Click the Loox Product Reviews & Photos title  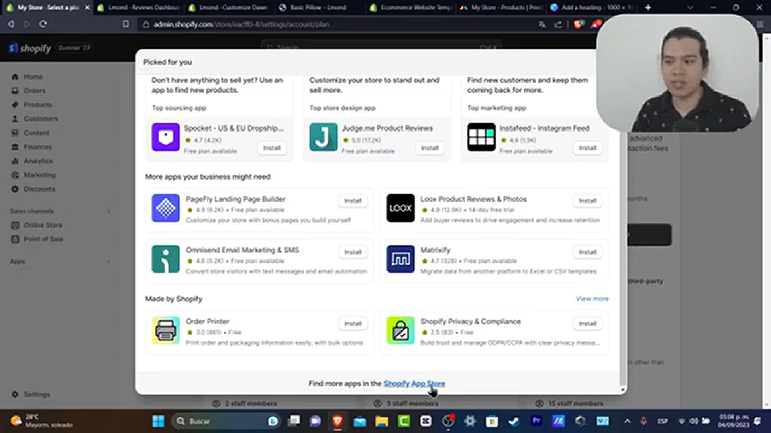point(473,199)
